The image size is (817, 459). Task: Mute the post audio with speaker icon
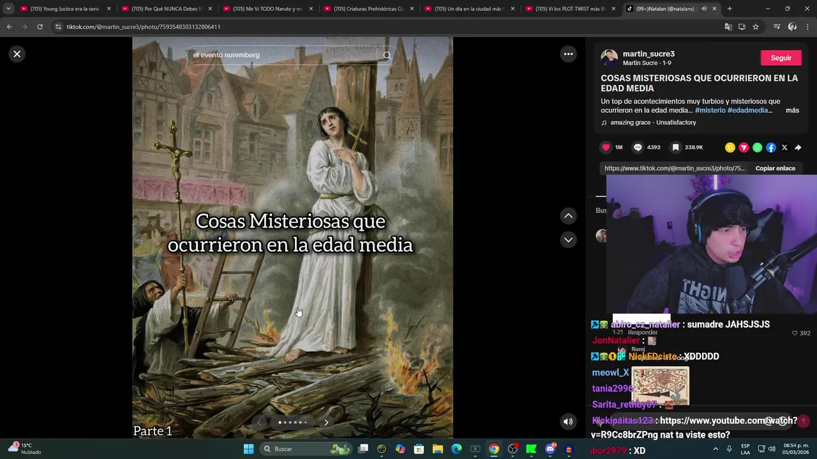pyautogui.click(x=568, y=421)
